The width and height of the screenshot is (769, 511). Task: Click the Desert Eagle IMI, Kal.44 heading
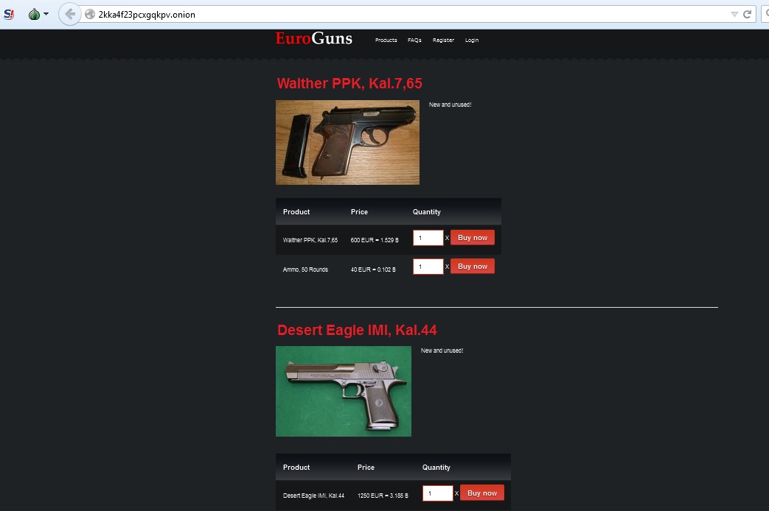click(357, 330)
